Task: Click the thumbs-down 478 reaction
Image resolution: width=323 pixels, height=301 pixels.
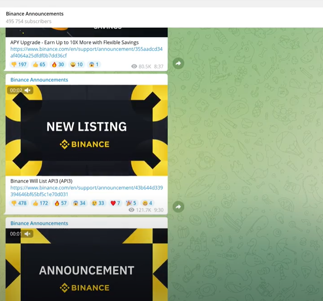Action: pyautogui.click(x=19, y=203)
